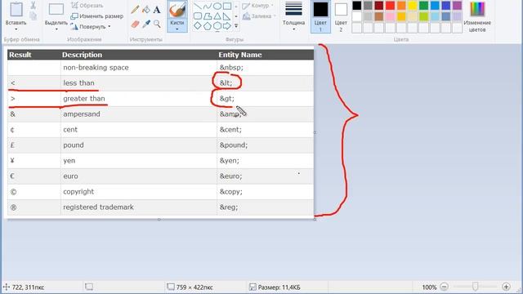The width and height of the screenshot is (523, 294).
Task: Select Color 1 (Цвет 1) box
Action: (320, 16)
